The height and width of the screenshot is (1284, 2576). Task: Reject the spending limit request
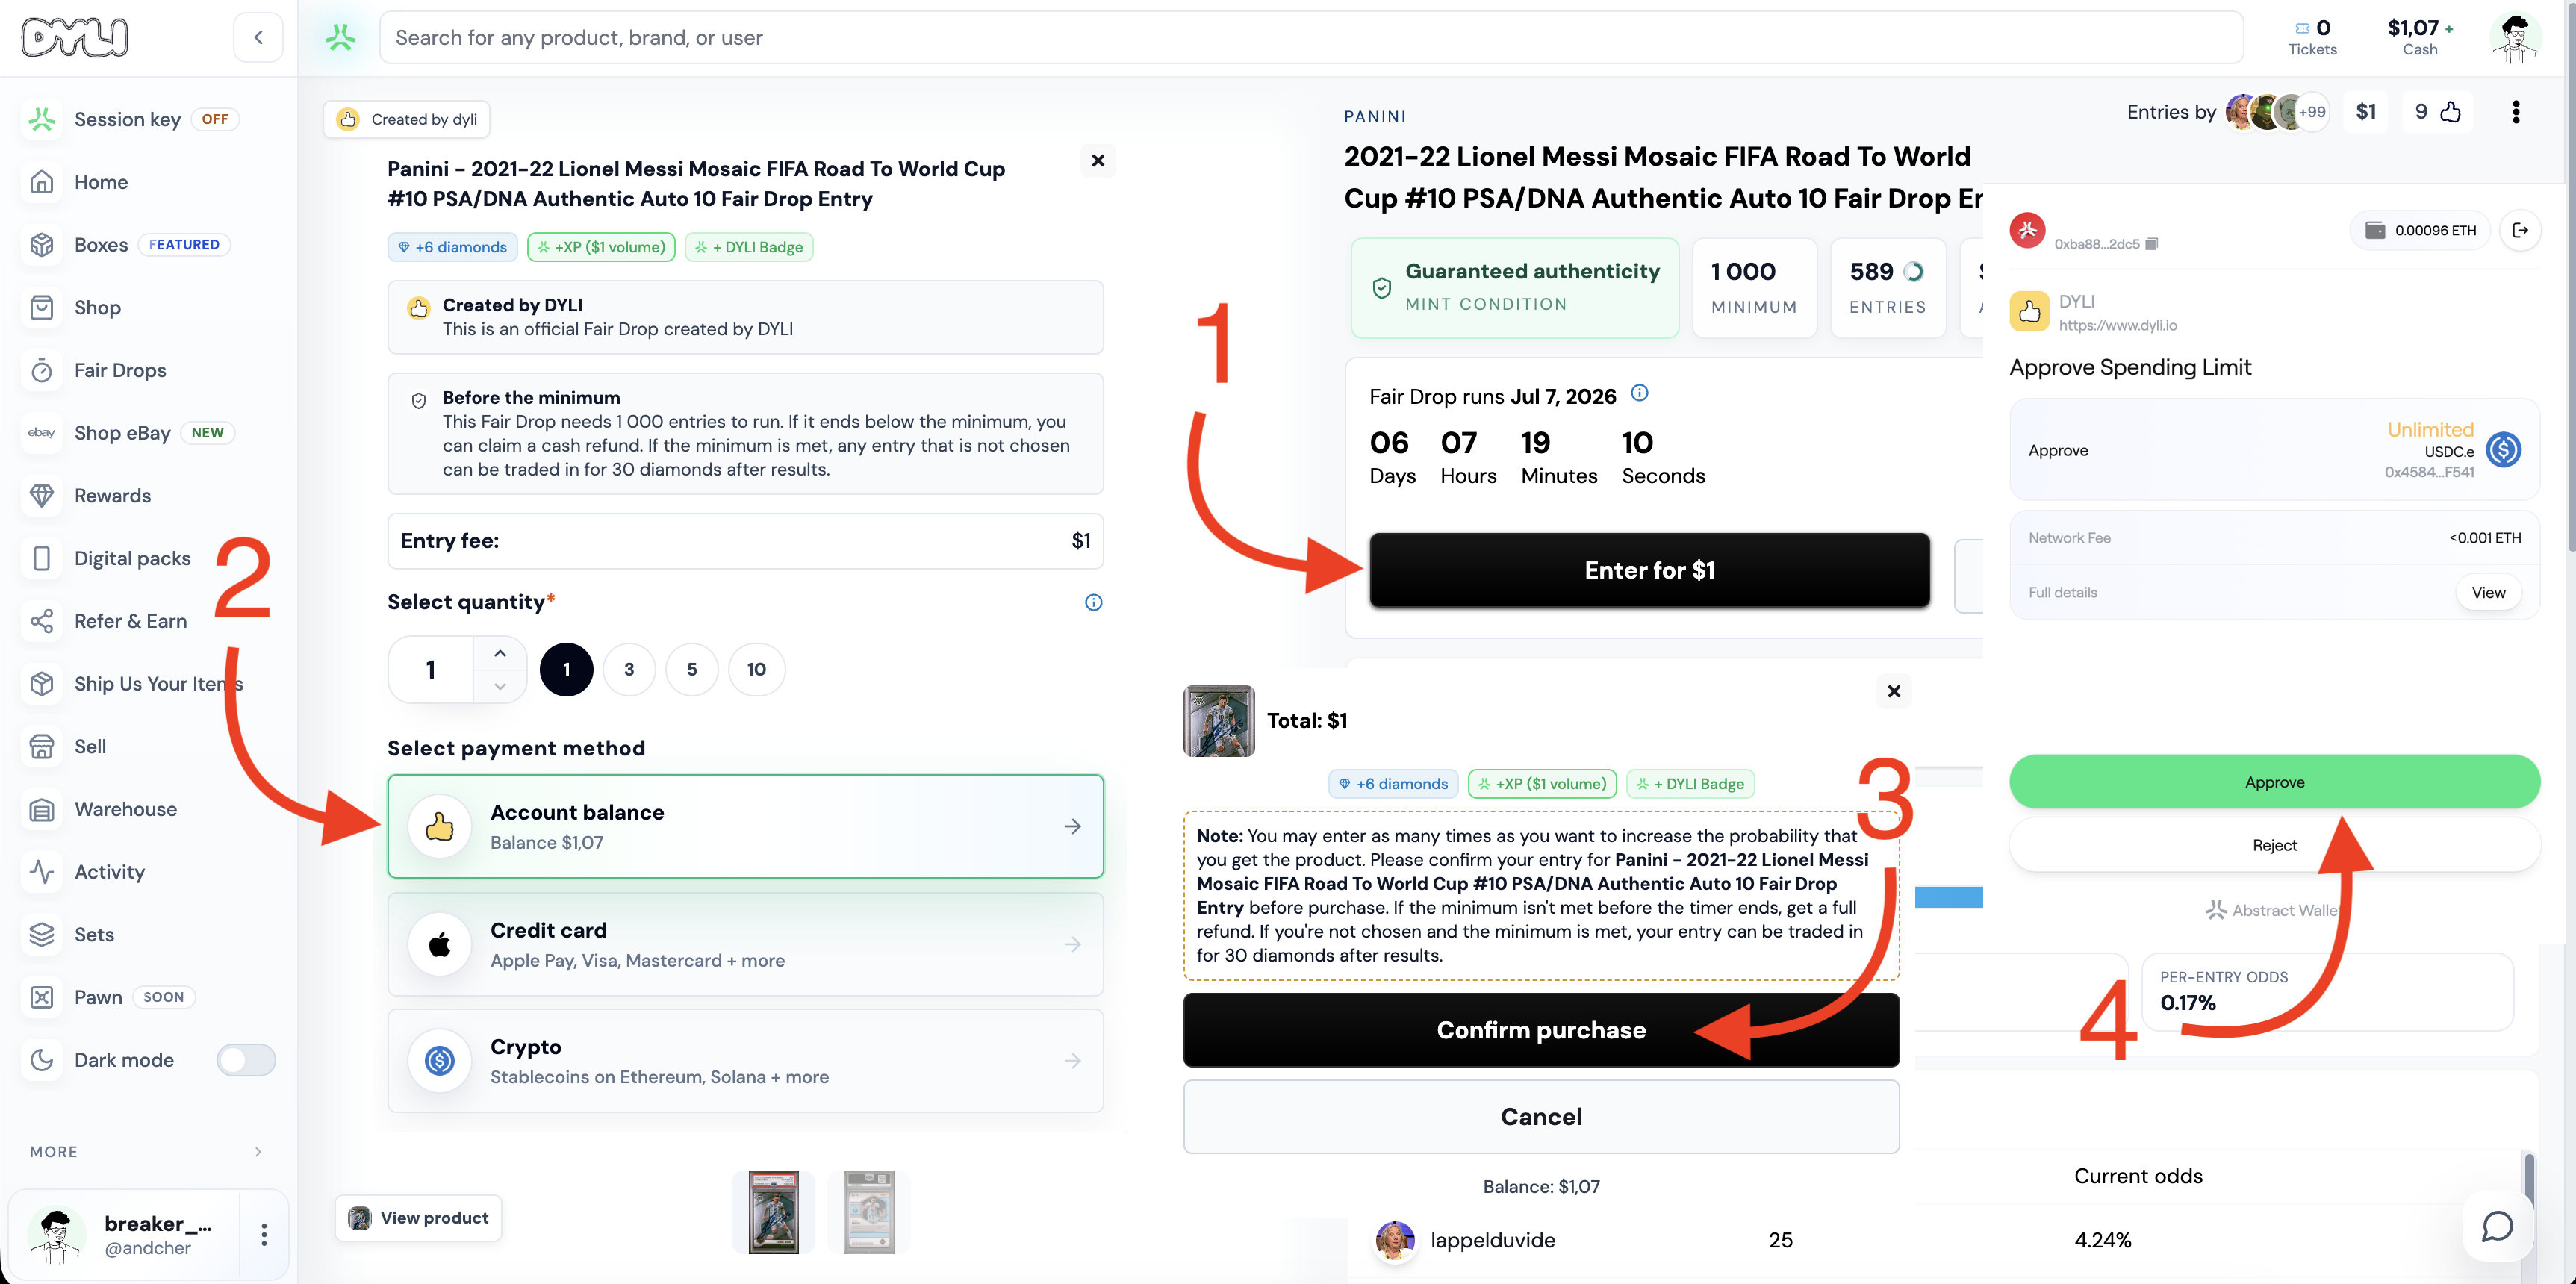[2274, 845]
